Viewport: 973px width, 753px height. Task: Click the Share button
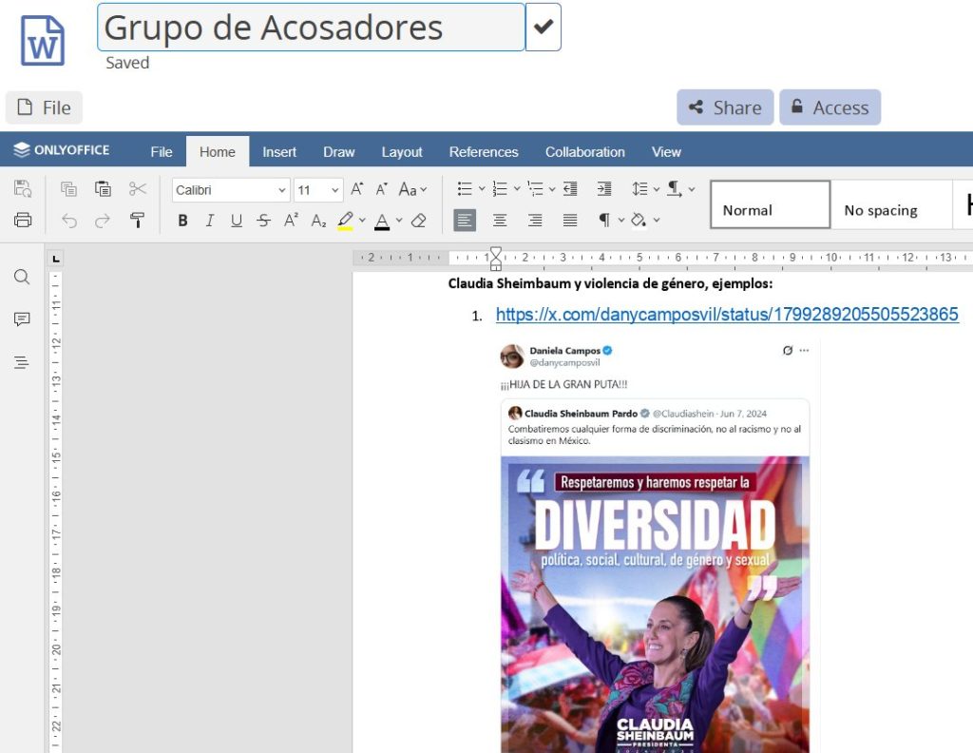pos(725,107)
